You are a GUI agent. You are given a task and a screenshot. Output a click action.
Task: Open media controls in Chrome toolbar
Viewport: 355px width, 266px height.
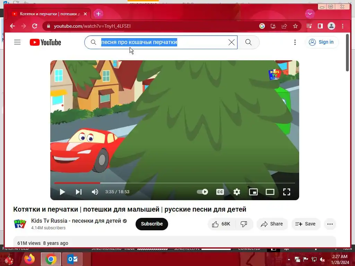(x=309, y=26)
